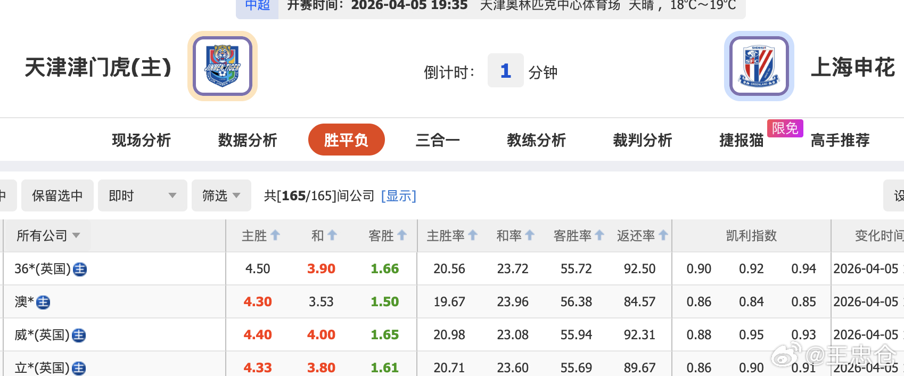Click return rate 92.50

(x=639, y=269)
